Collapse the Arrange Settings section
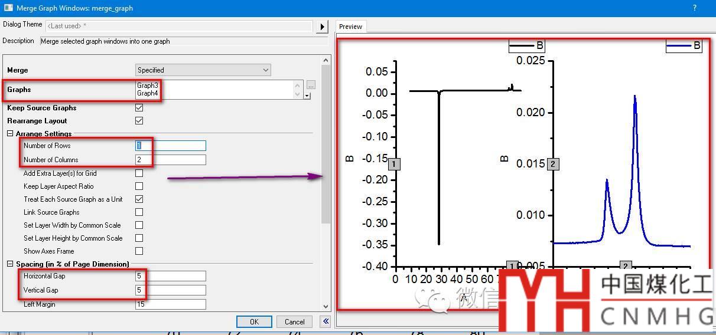 coord(10,134)
